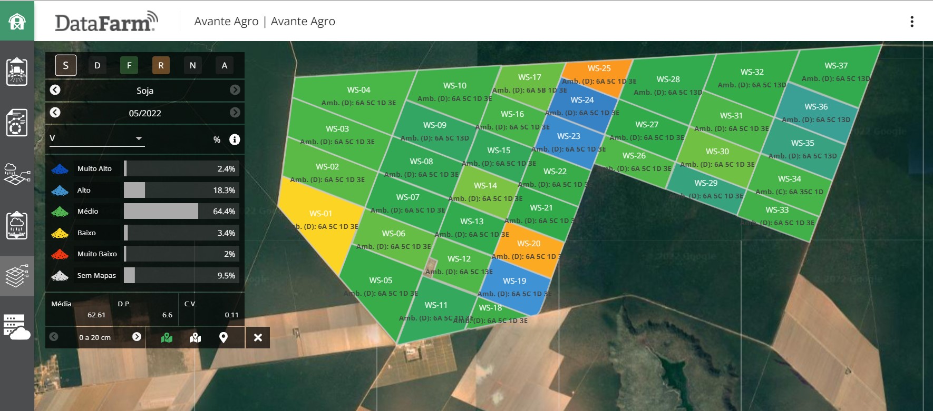This screenshot has height=411, width=933.
Task: Select the orange WS-25 field
Action: 599,76
